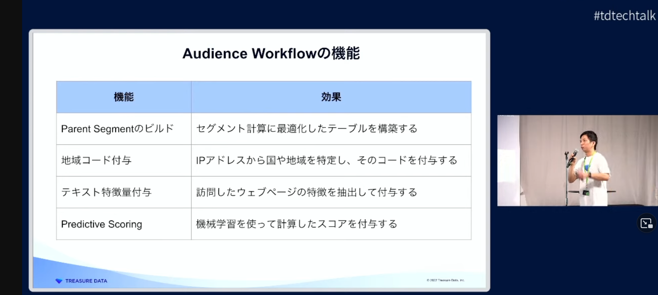Click the microphone held by the speaker
The image size is (658, 295).
pos(573,158)
